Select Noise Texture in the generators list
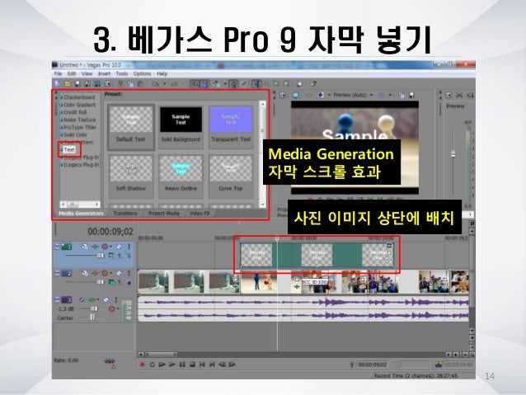Screen dimensions: 526x395 pyautogui.click(x=79, y=120)
